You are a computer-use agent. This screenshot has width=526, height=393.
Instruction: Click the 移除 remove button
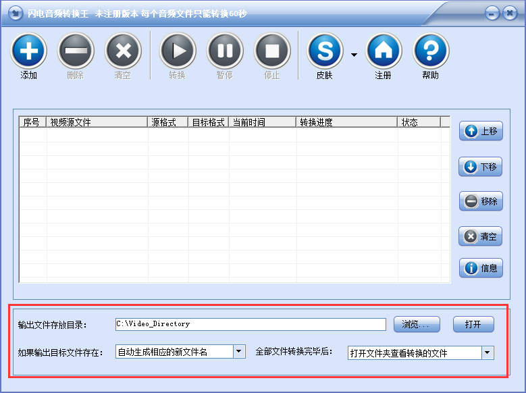(x=481, y=201)
